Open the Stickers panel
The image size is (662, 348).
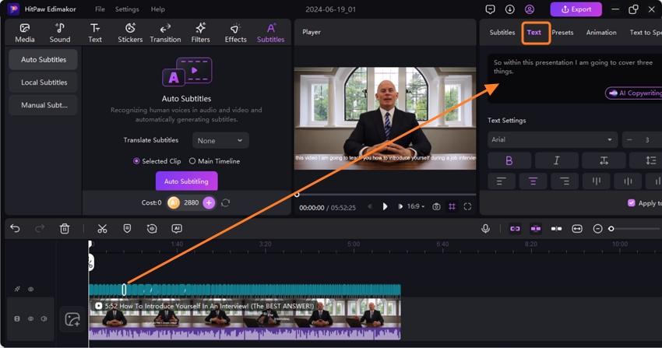click(x=130, y=33)
